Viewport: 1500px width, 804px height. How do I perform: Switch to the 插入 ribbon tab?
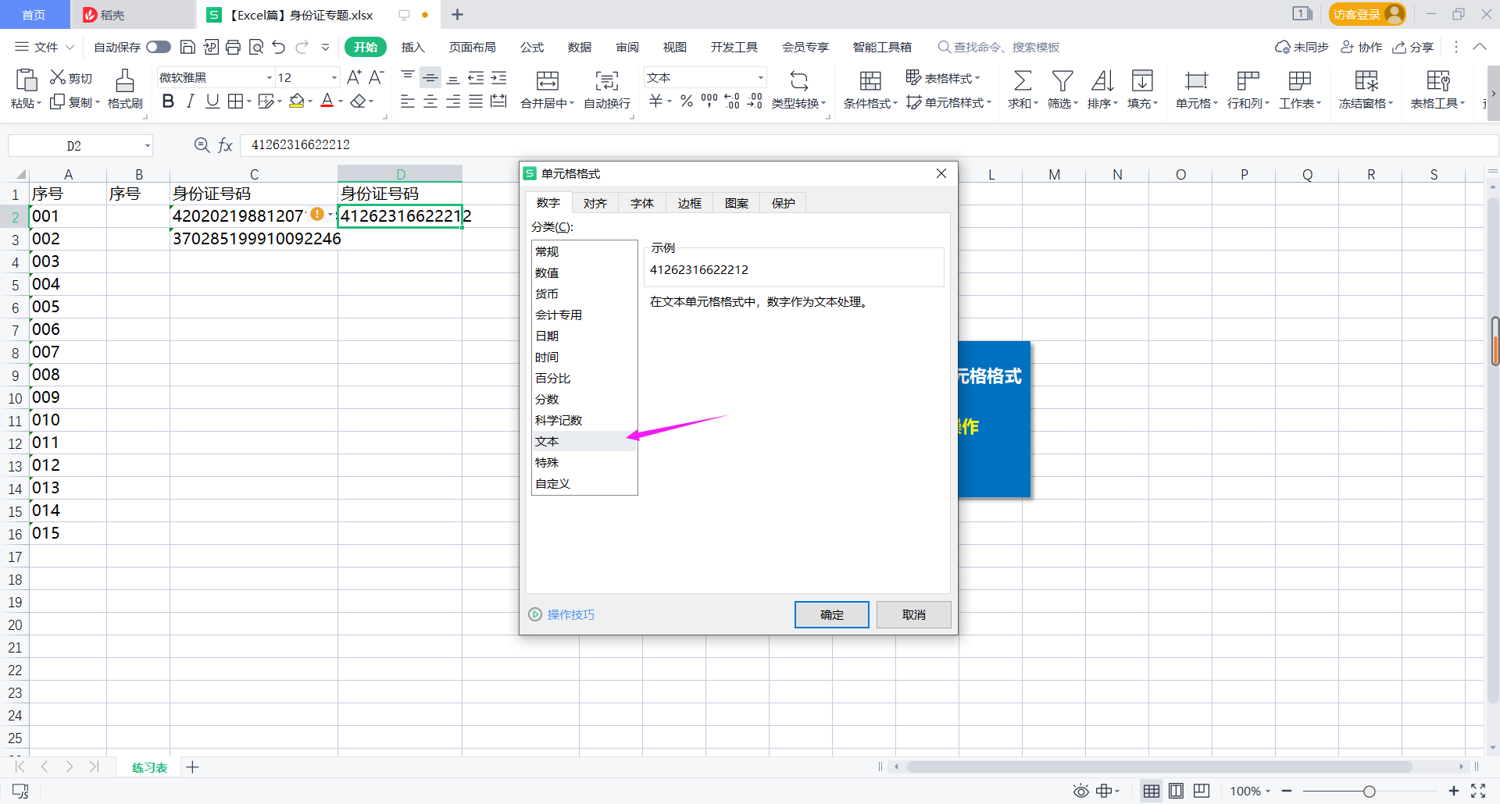[x=412, y=47]
